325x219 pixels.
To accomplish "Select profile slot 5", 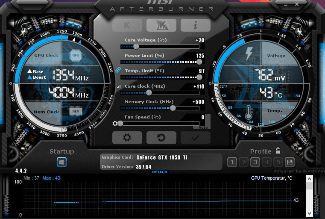I will click(x=278, y=162).
